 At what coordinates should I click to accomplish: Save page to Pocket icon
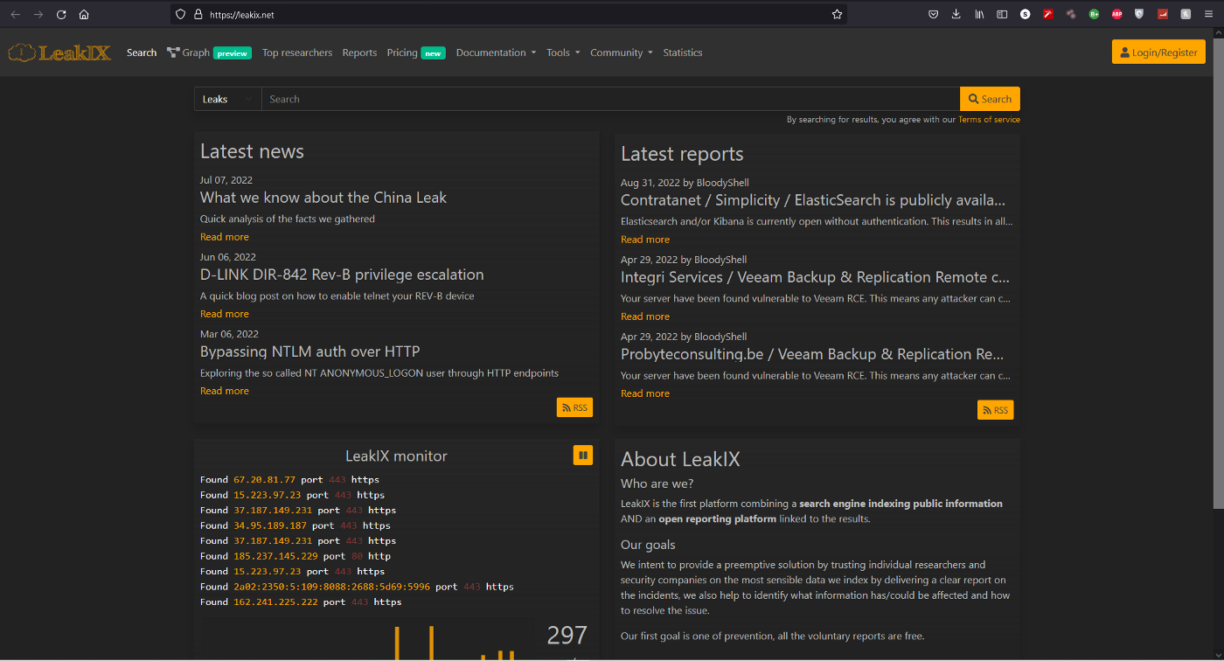coord(933,14)
